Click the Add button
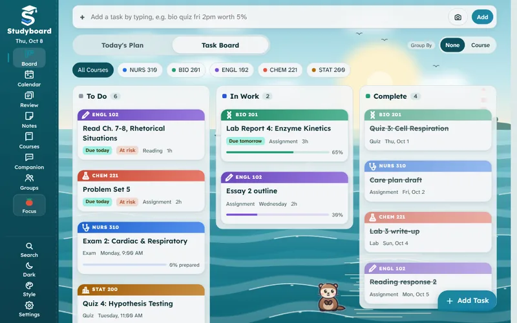The width and height of the screenshot is (517, 323). pyautogui.click(x=482, y=17)
